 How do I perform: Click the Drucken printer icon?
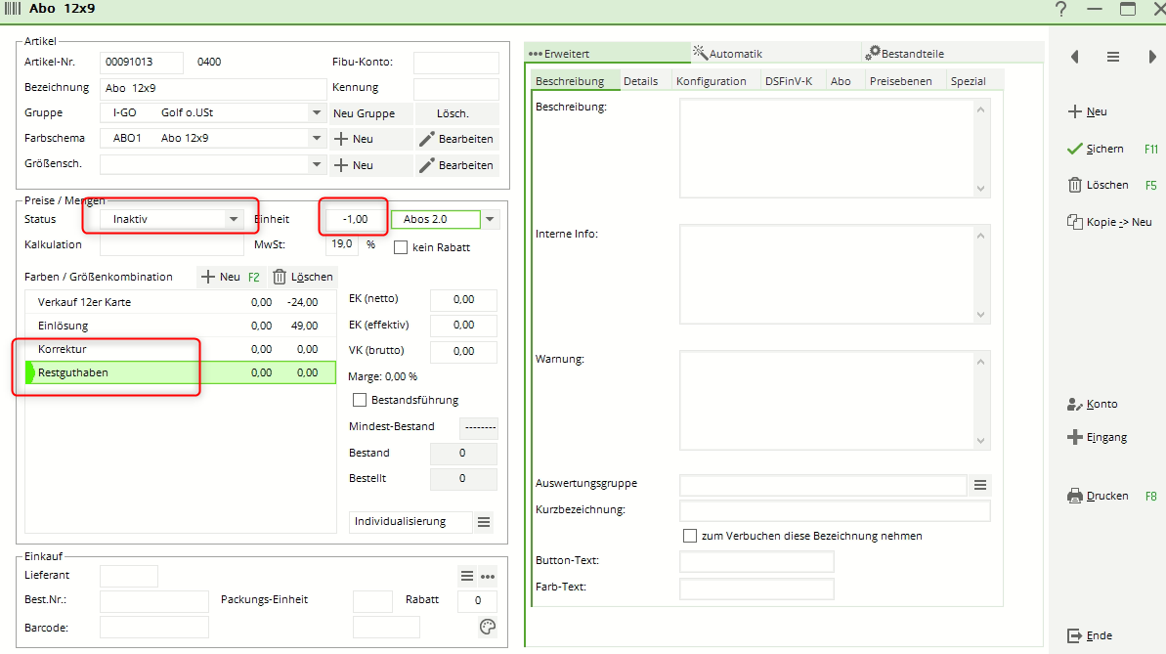pyautogui.click(x=1075, y=496)
